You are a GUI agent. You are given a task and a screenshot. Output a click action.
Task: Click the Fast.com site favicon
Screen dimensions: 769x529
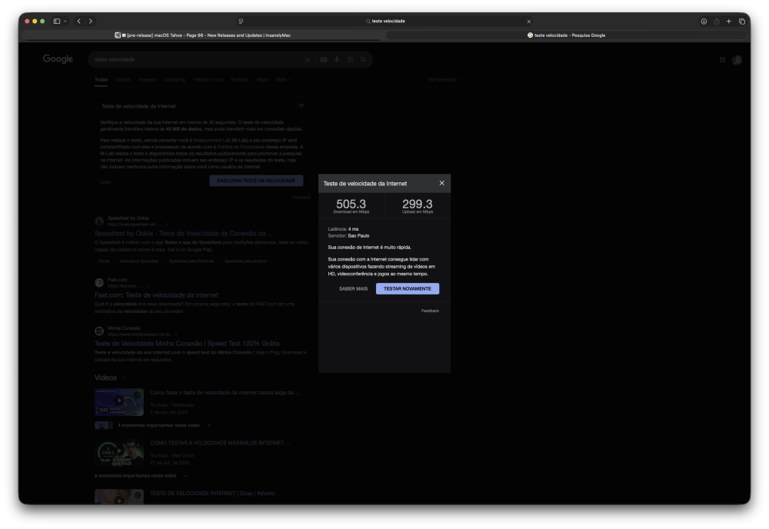pyautogui.click(x=99, y=283)
